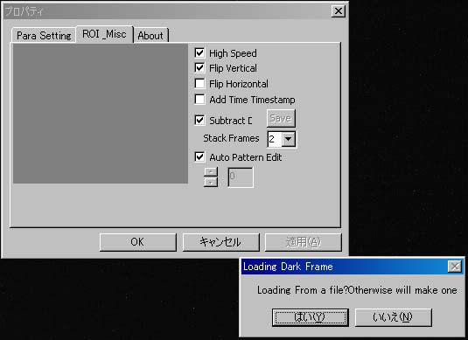The image size is (468, 340).
Task: Click the spinner up arrow
Action: (x=211, y=172)
